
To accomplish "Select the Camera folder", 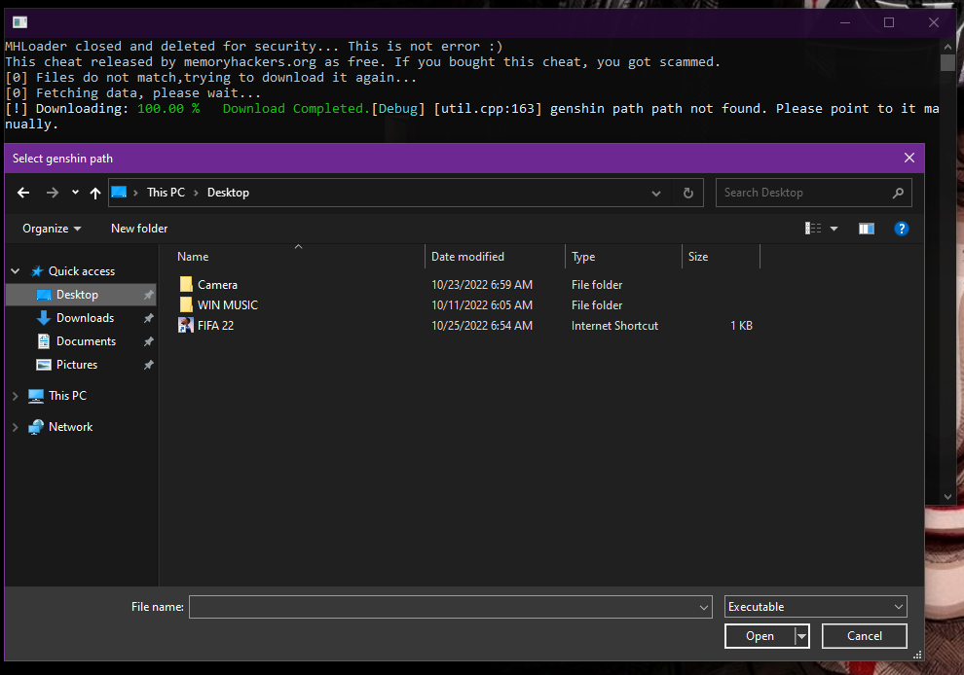I will click(217, 285).
